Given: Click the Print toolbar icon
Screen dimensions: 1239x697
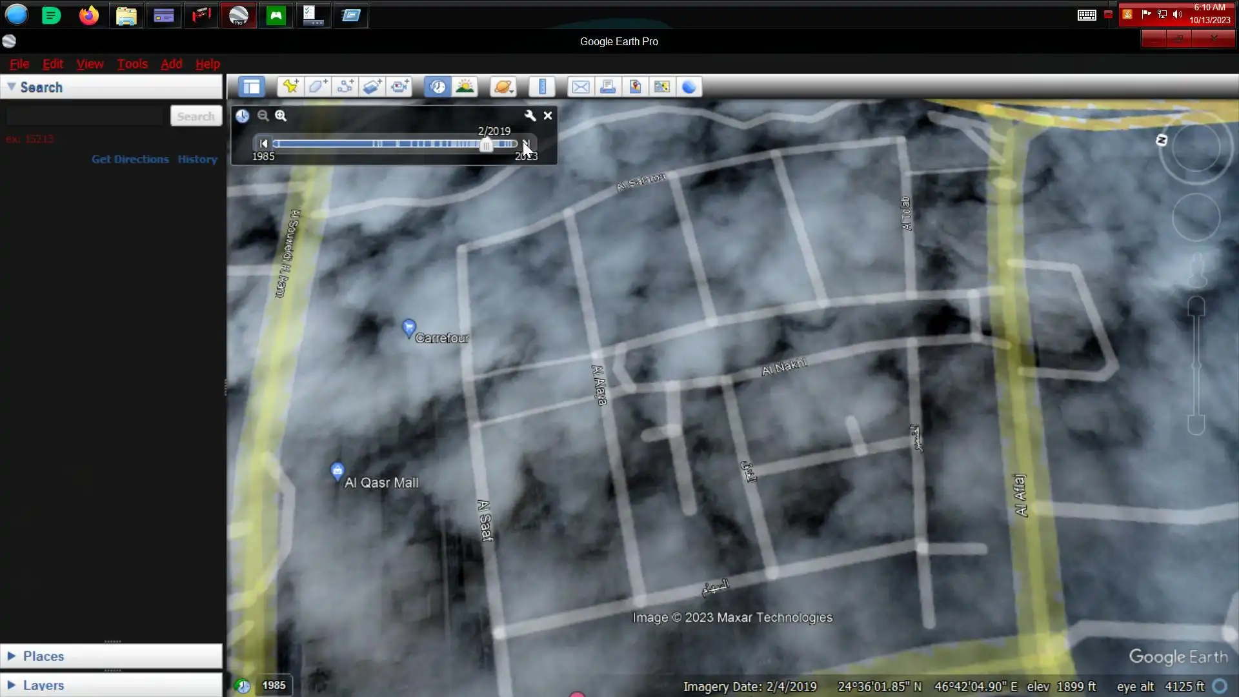Looking at the screenshot, I should point(607,86).
